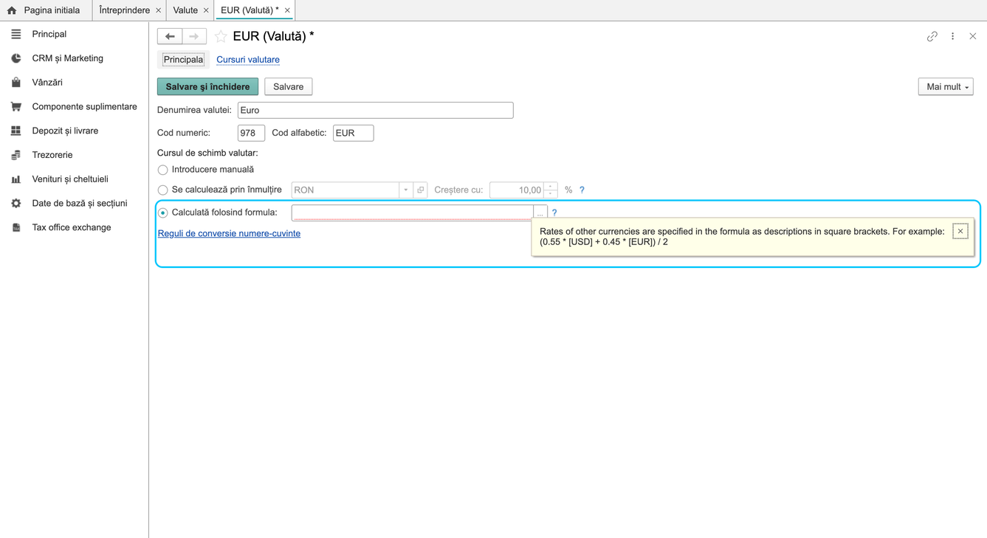
Task: Open the RON currency record via open icon
Action: [421, 190]
